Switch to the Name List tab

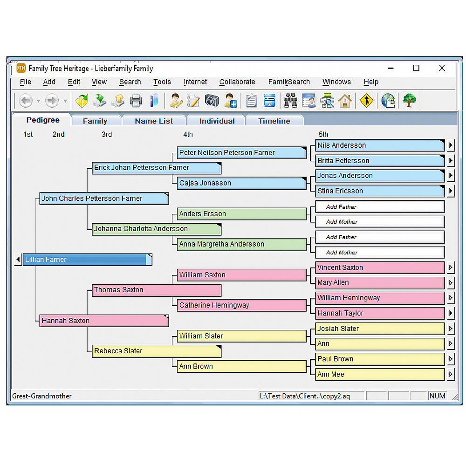[154, 121]
